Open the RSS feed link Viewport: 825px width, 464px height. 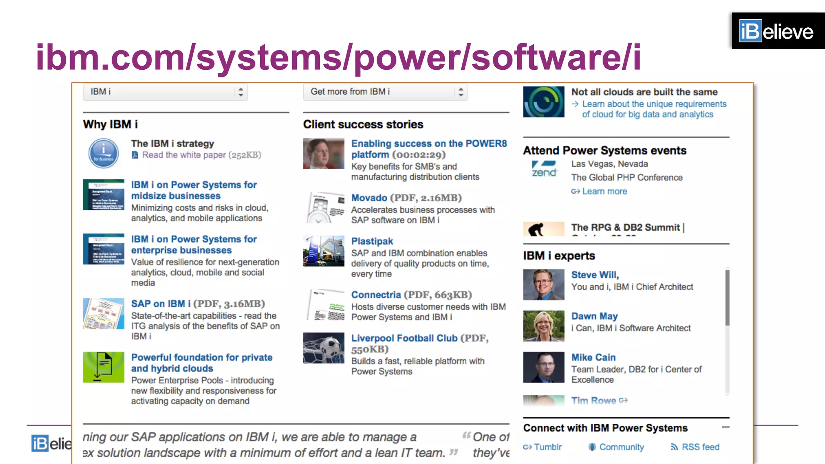701,447
